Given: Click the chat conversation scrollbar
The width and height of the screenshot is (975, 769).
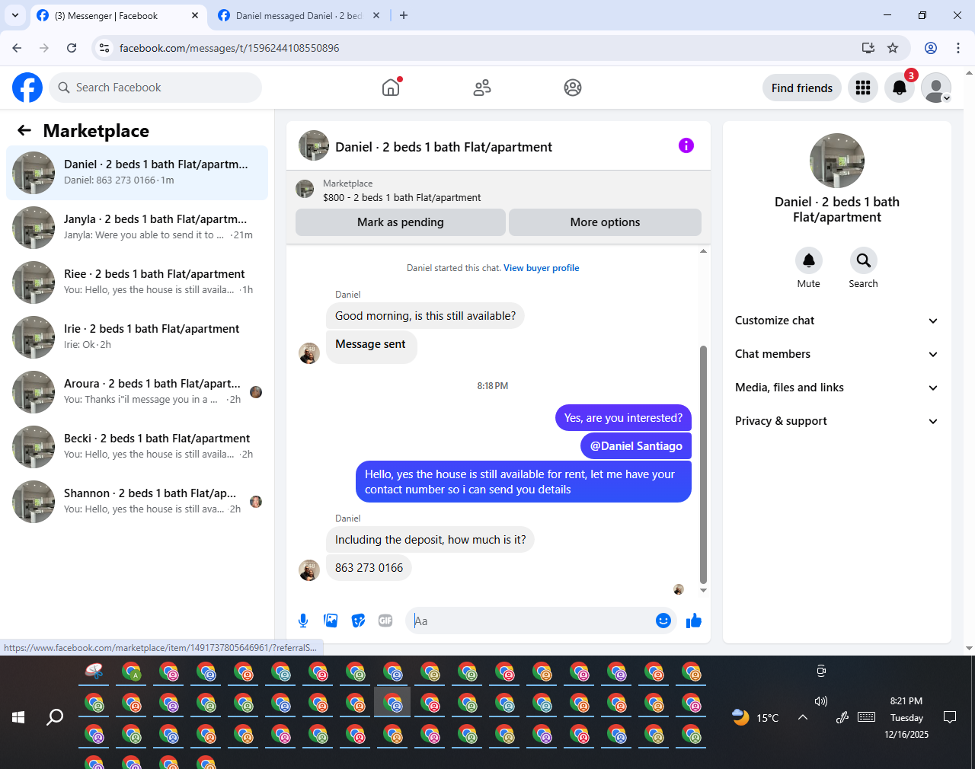Looking at the screenshot, I should (x=703, y=464).
